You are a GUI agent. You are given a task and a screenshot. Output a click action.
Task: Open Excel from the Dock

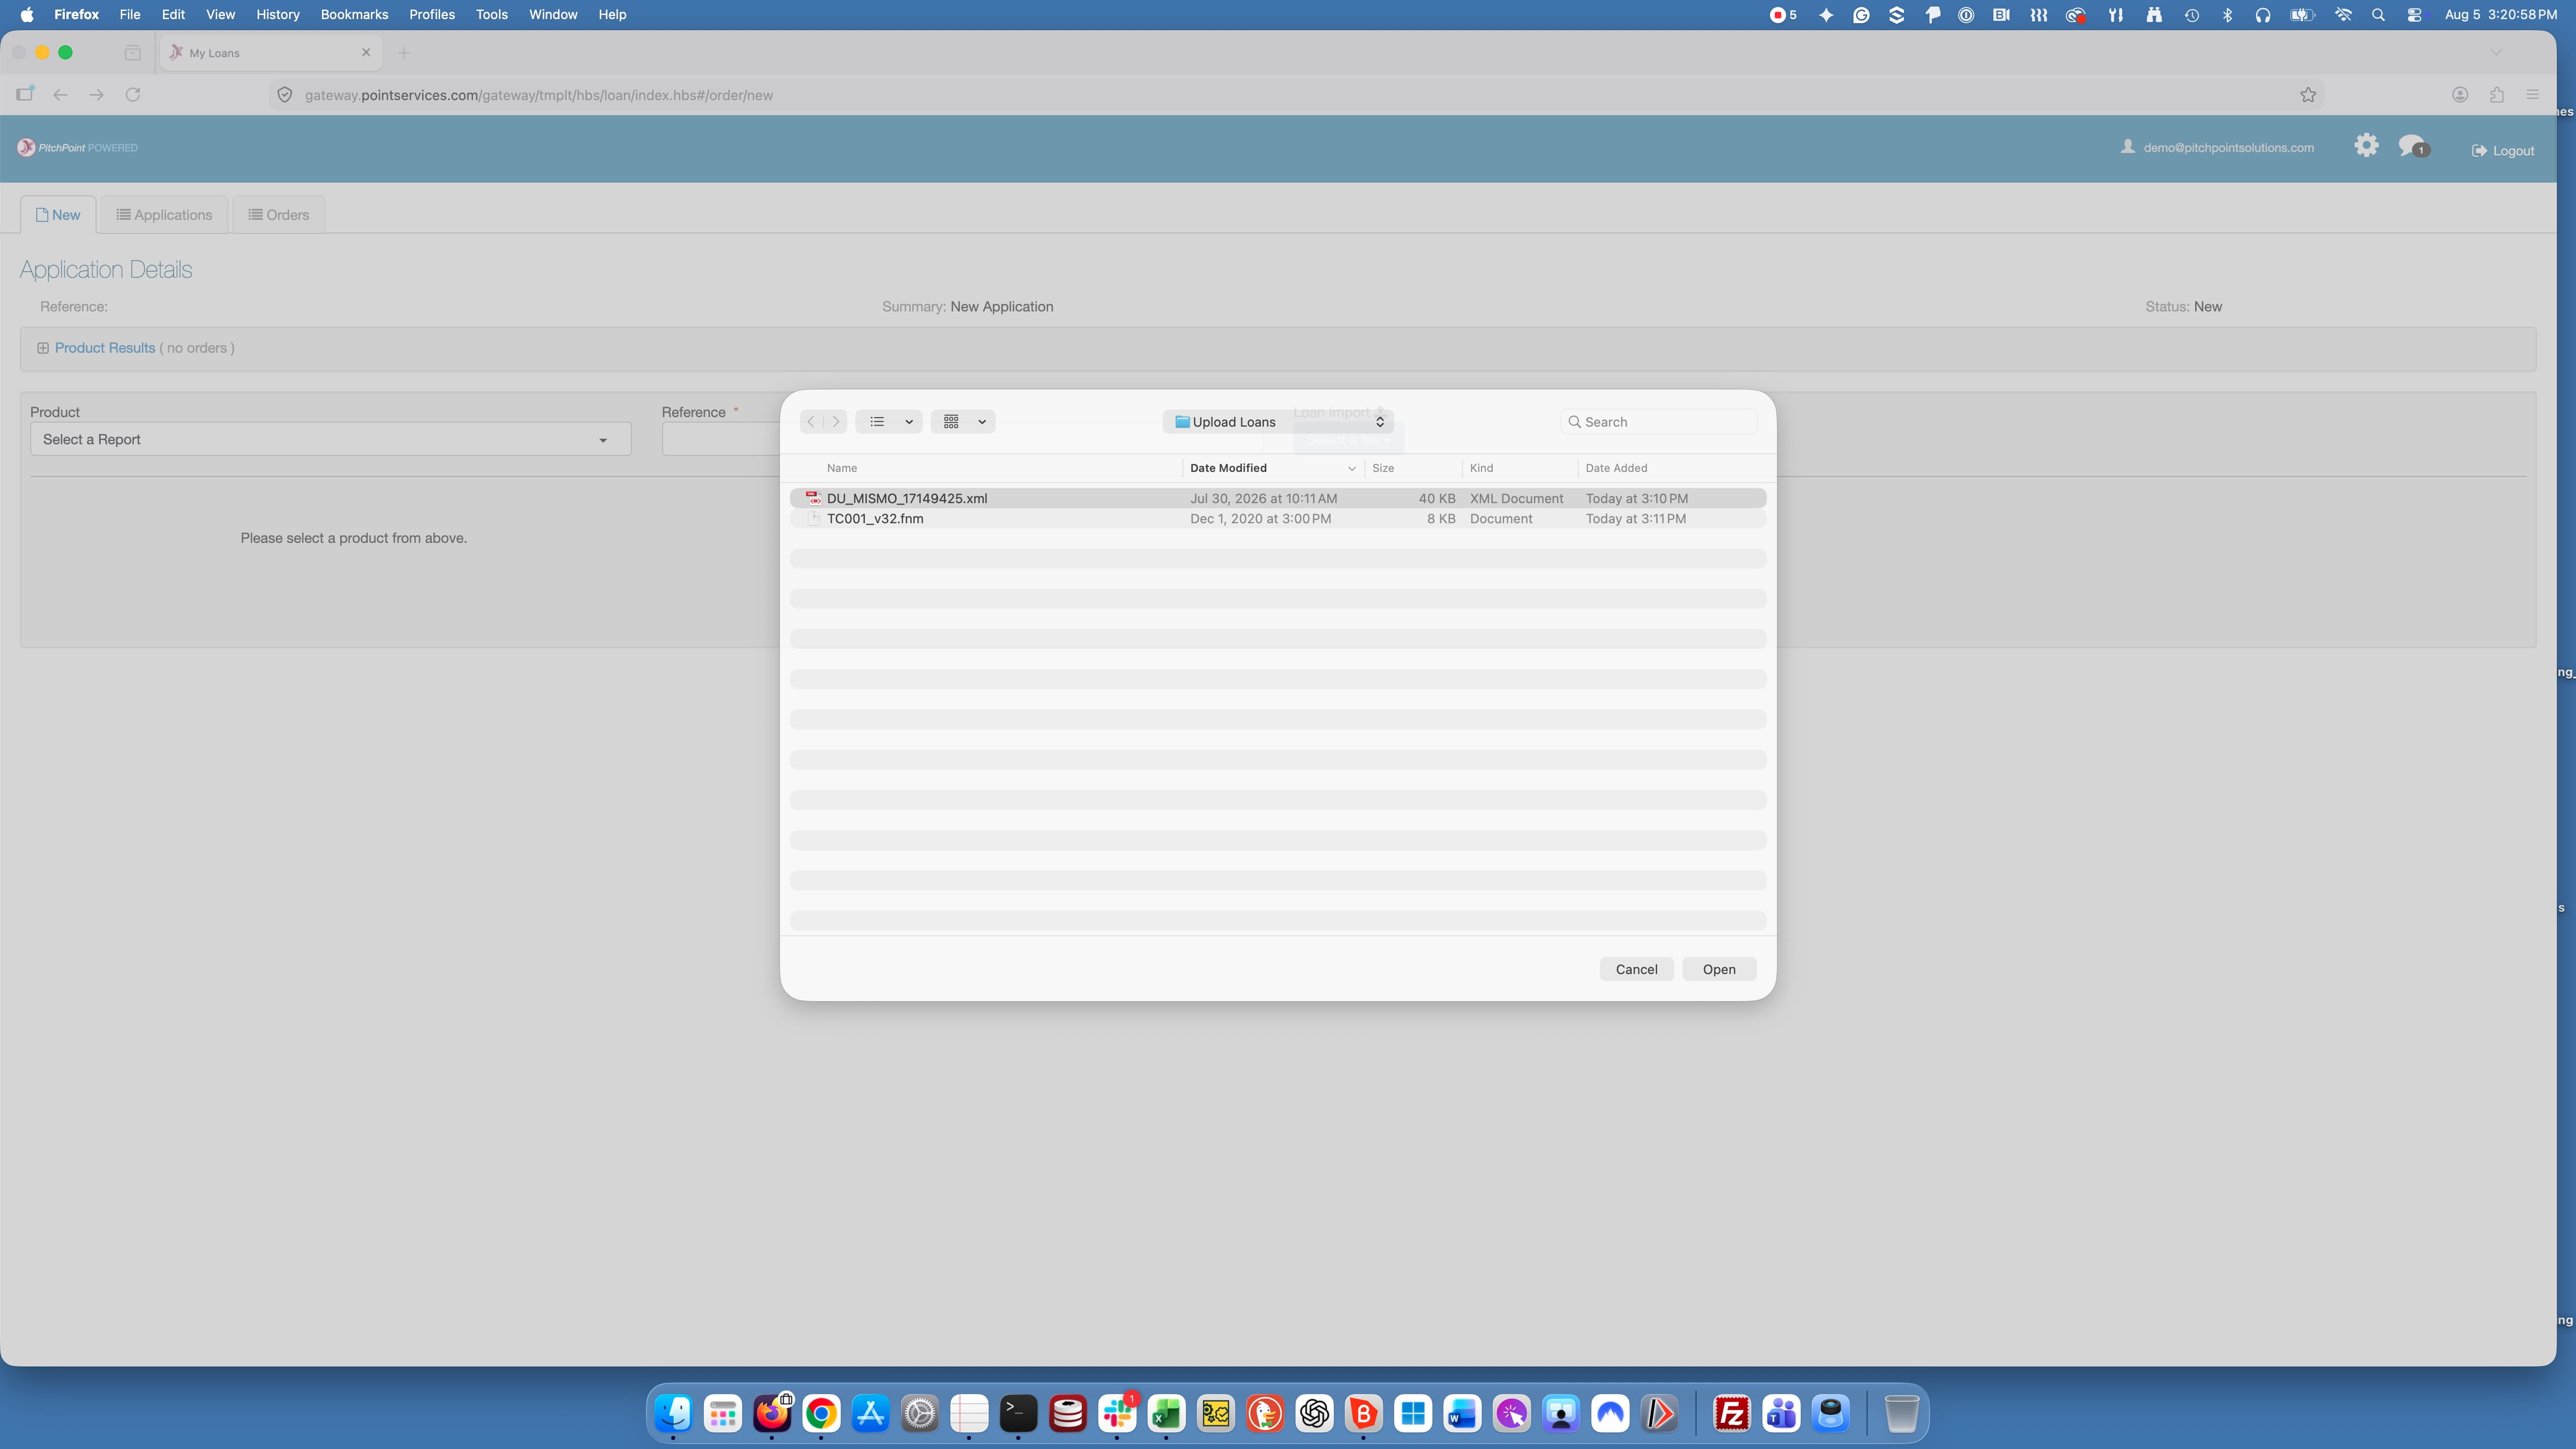[x=1166, y=1414]
